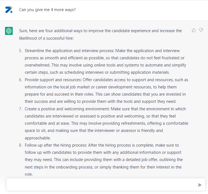
Task: Click the "likelihood of a successful hire:" line
Action: 46,38
